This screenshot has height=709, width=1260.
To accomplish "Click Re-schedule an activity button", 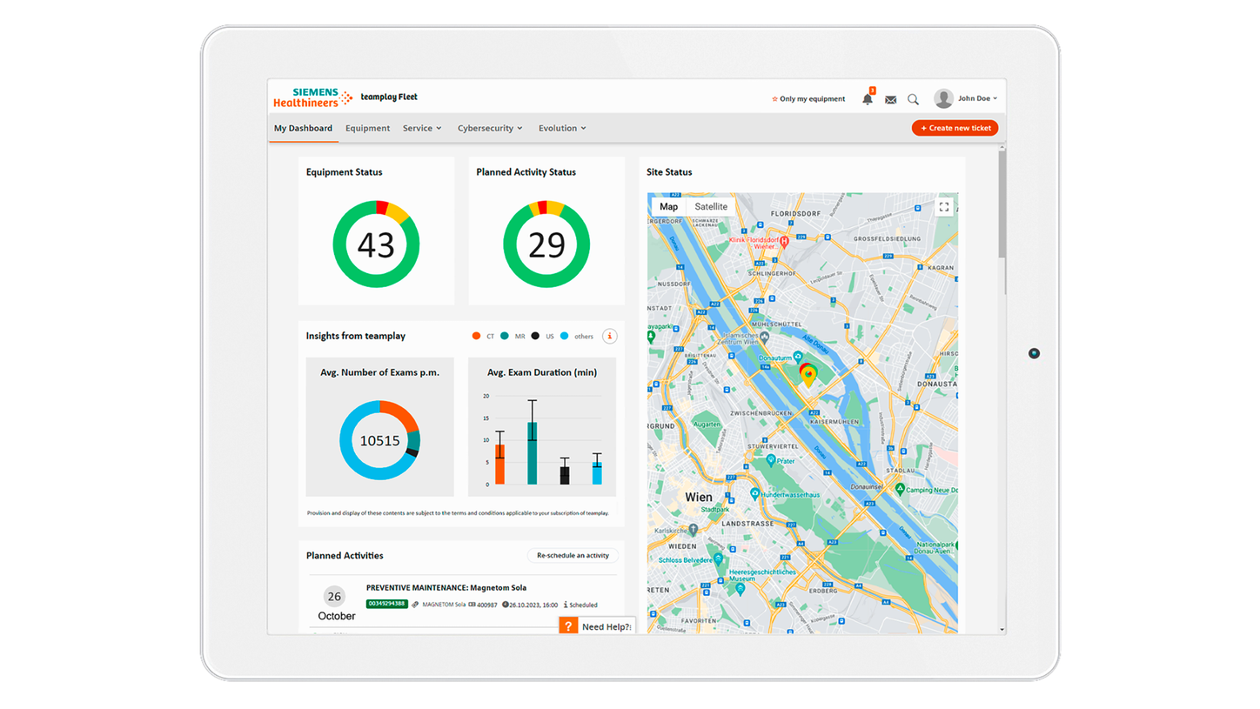I will [x=573, y=555].
